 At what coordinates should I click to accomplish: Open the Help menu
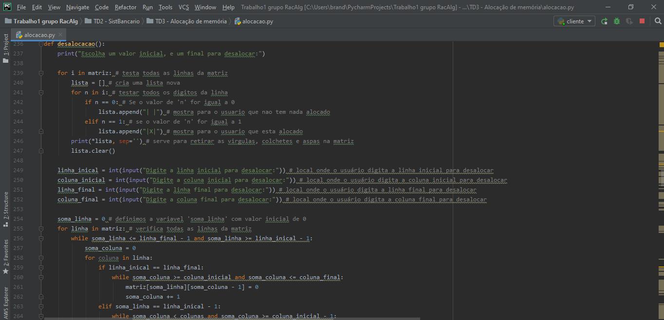tap(228, 7)
